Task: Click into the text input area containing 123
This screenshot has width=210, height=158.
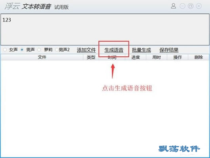Action: pyautogui.click(x=105, y=29)
